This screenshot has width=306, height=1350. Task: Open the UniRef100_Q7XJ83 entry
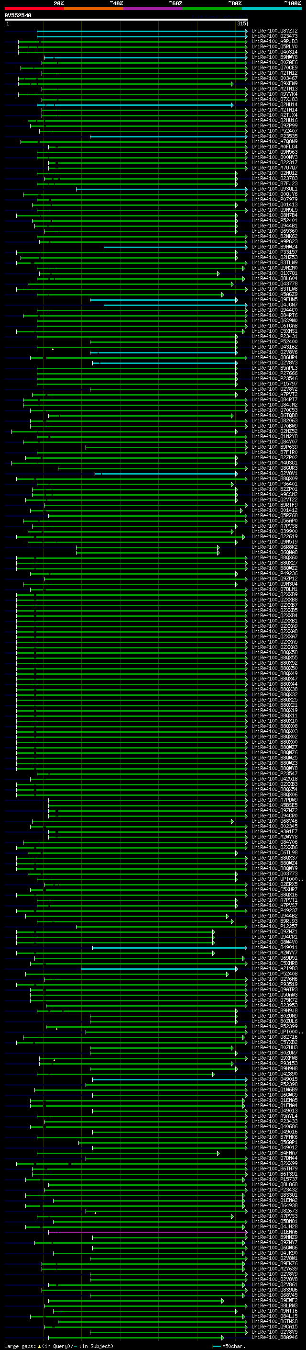274,99
